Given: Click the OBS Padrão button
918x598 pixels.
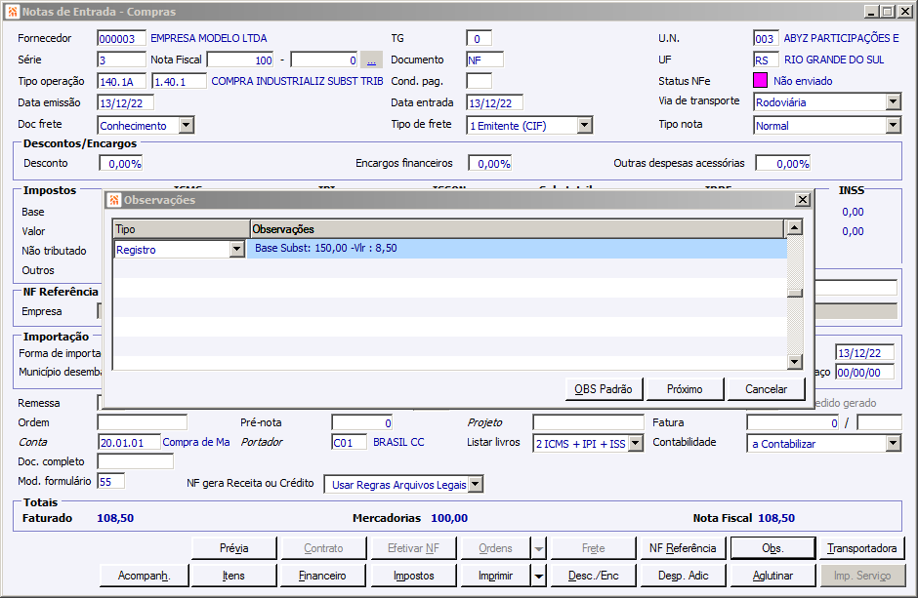Looking at the screenshot, I should [604, 389].
